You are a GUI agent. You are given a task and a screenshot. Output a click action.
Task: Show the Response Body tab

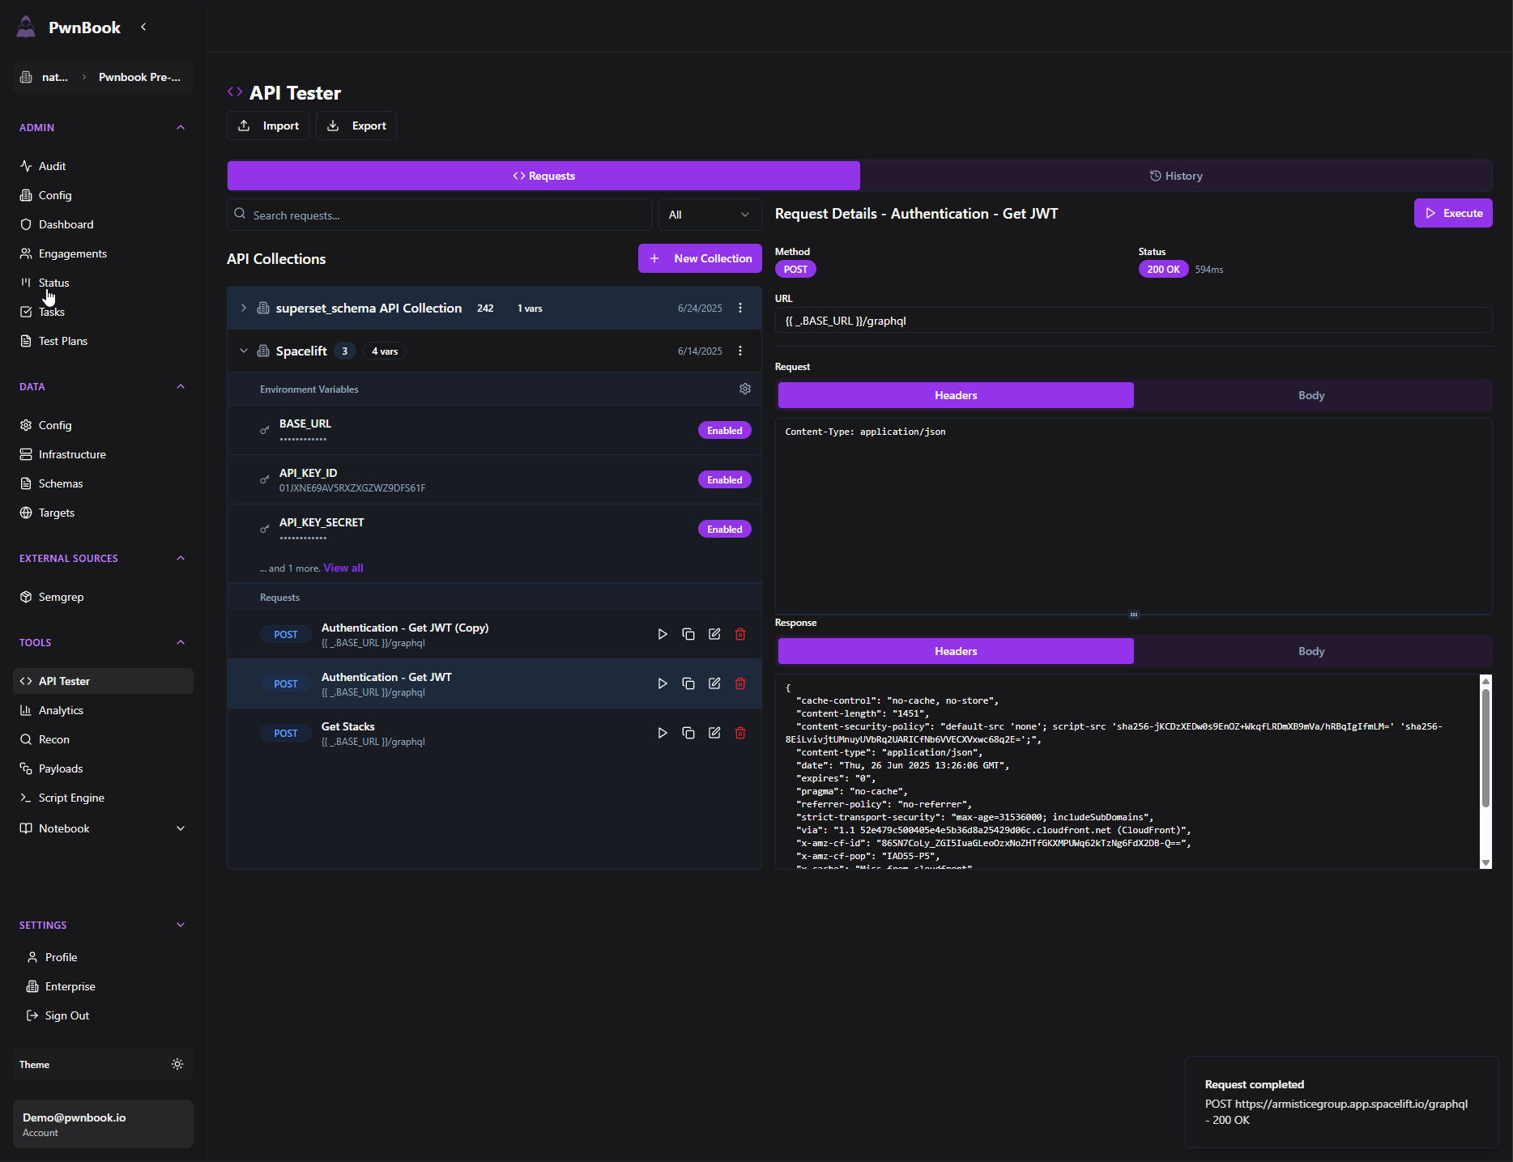coord(1311,651)
